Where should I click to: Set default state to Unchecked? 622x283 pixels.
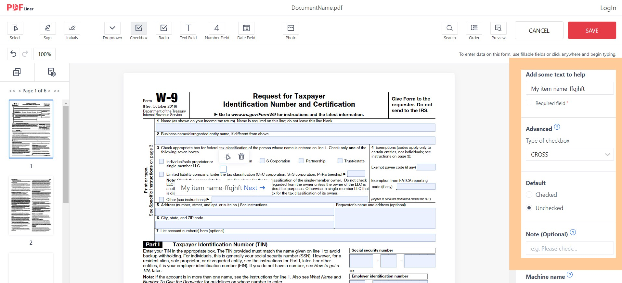click(529, 208)
